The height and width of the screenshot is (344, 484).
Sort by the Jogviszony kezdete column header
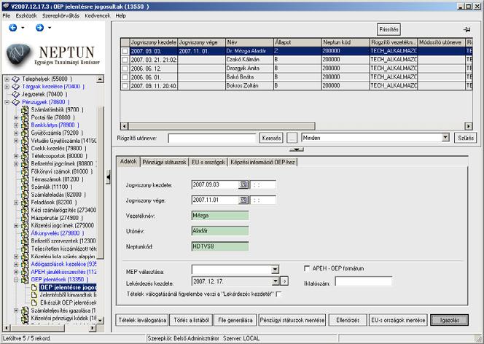(153, 42)
